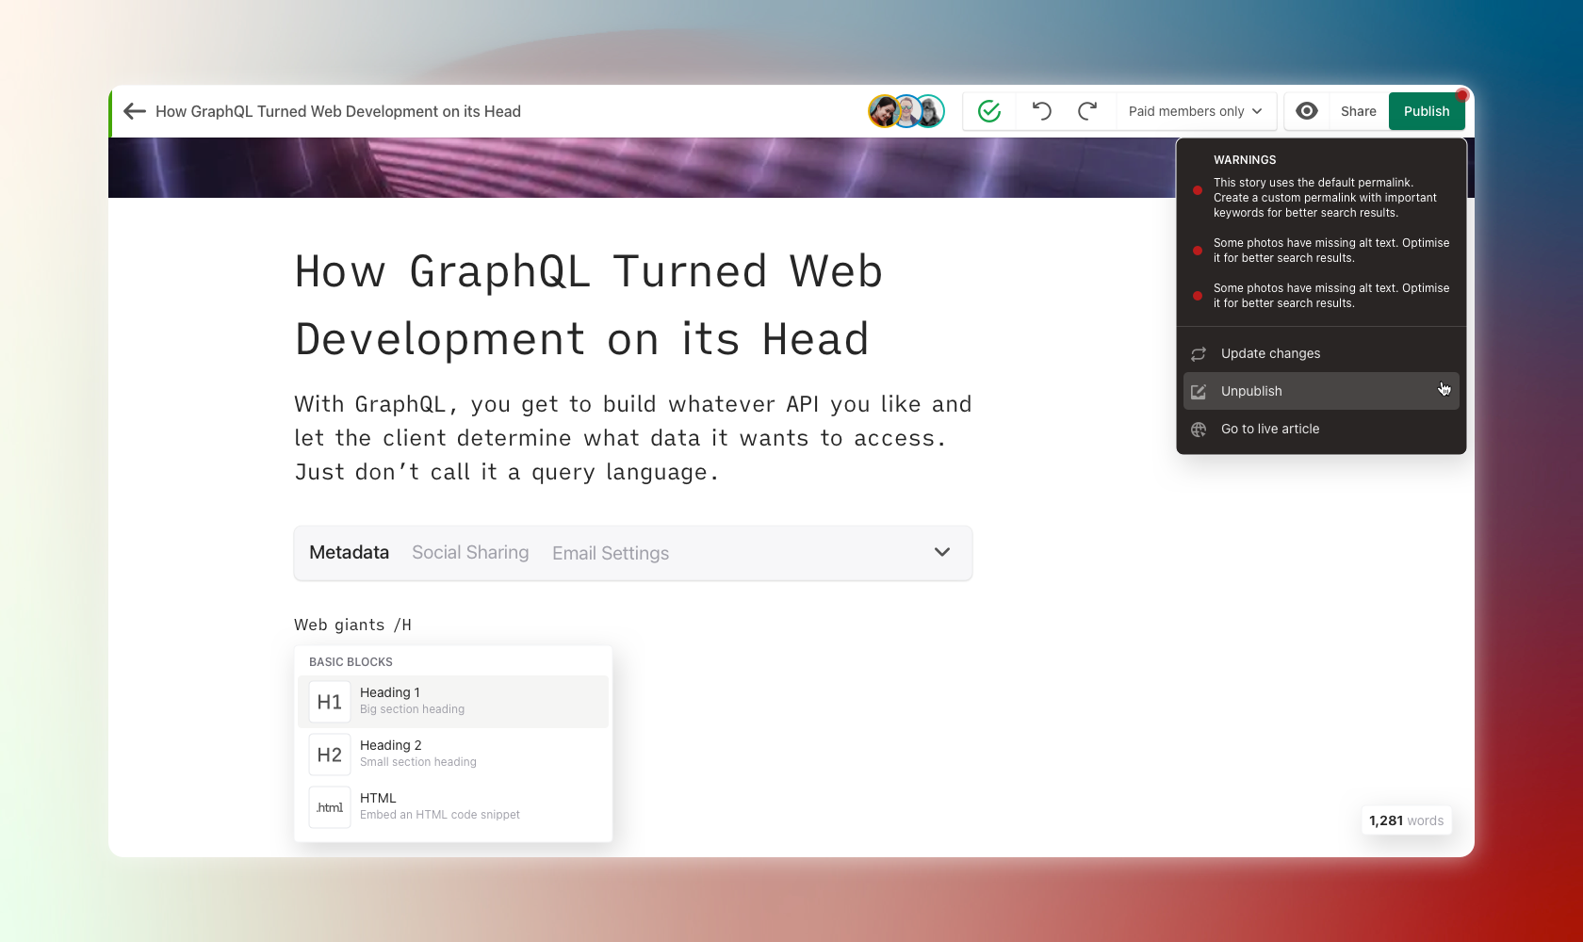This screenshot has width=1583, height=942.
Task: Click the WARNINGS header label
Action: [x=1245, y=160]
